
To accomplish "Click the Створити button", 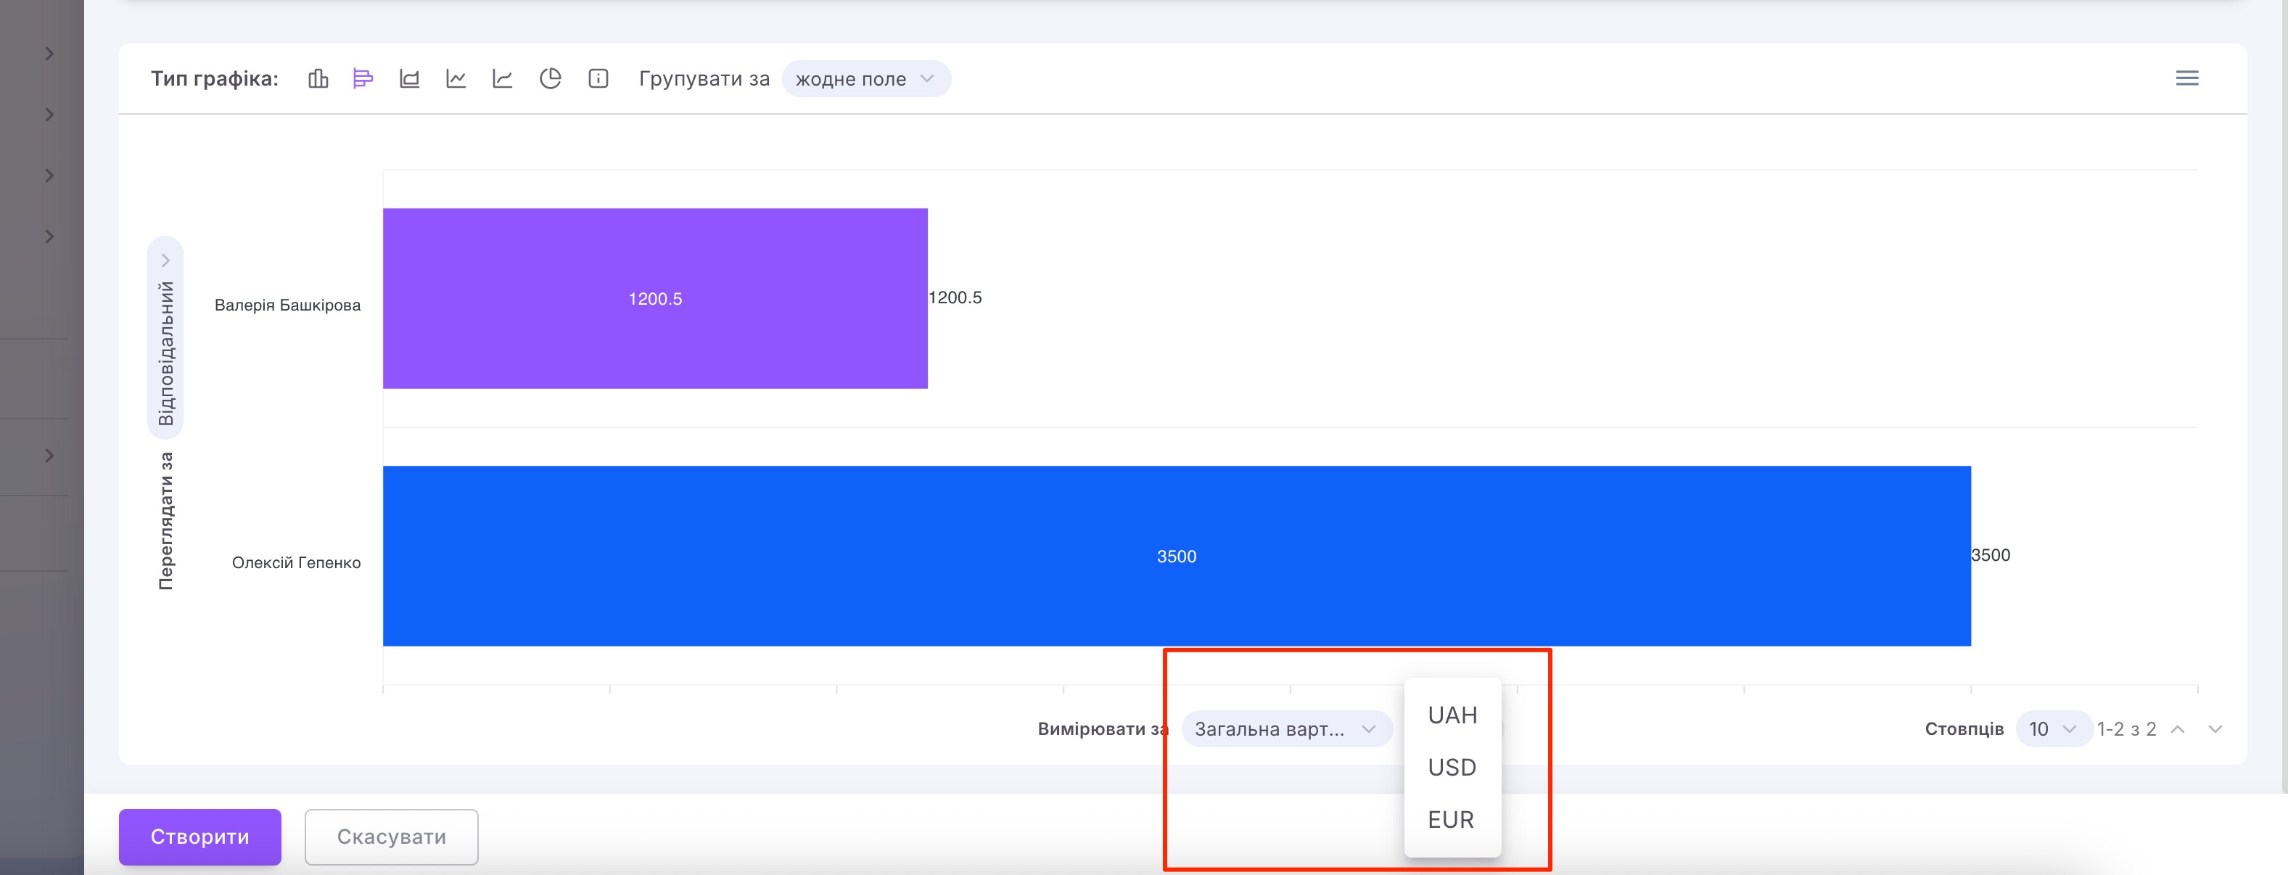I will pos(199,837).
